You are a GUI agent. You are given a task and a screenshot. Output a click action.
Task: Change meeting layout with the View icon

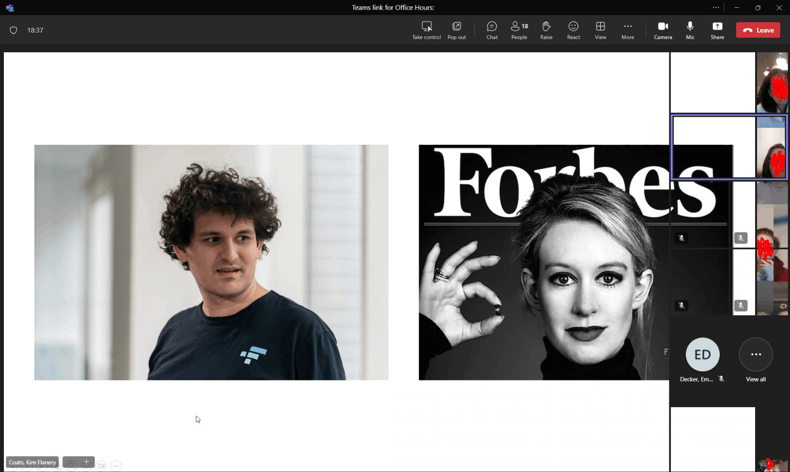600,30
